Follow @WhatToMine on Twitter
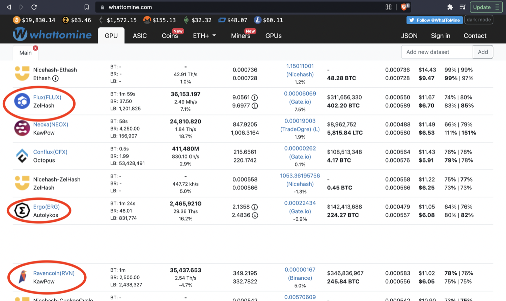Image resolution: width=506 pixels, height=301 pixels. pos(434,20)
